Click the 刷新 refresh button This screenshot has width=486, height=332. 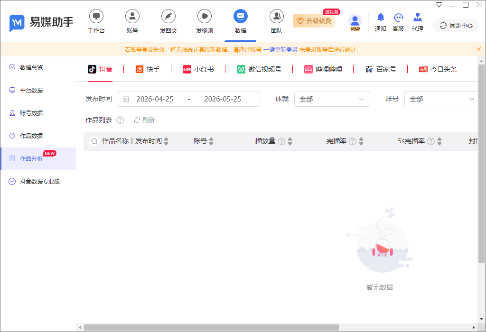(144, 120)
